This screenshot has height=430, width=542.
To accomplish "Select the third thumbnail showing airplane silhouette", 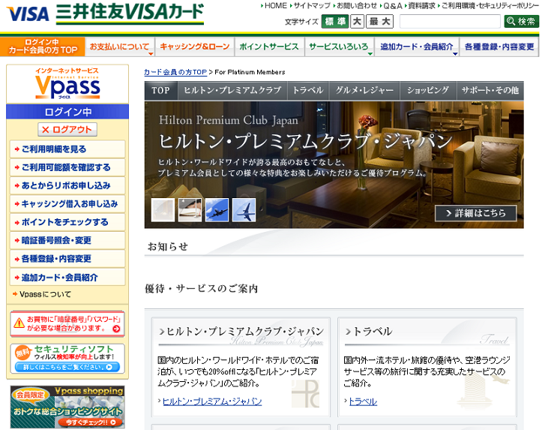I will [x=217, y=210].
